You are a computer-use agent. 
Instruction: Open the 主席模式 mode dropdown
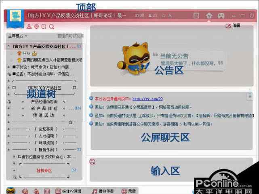point(17,36)
